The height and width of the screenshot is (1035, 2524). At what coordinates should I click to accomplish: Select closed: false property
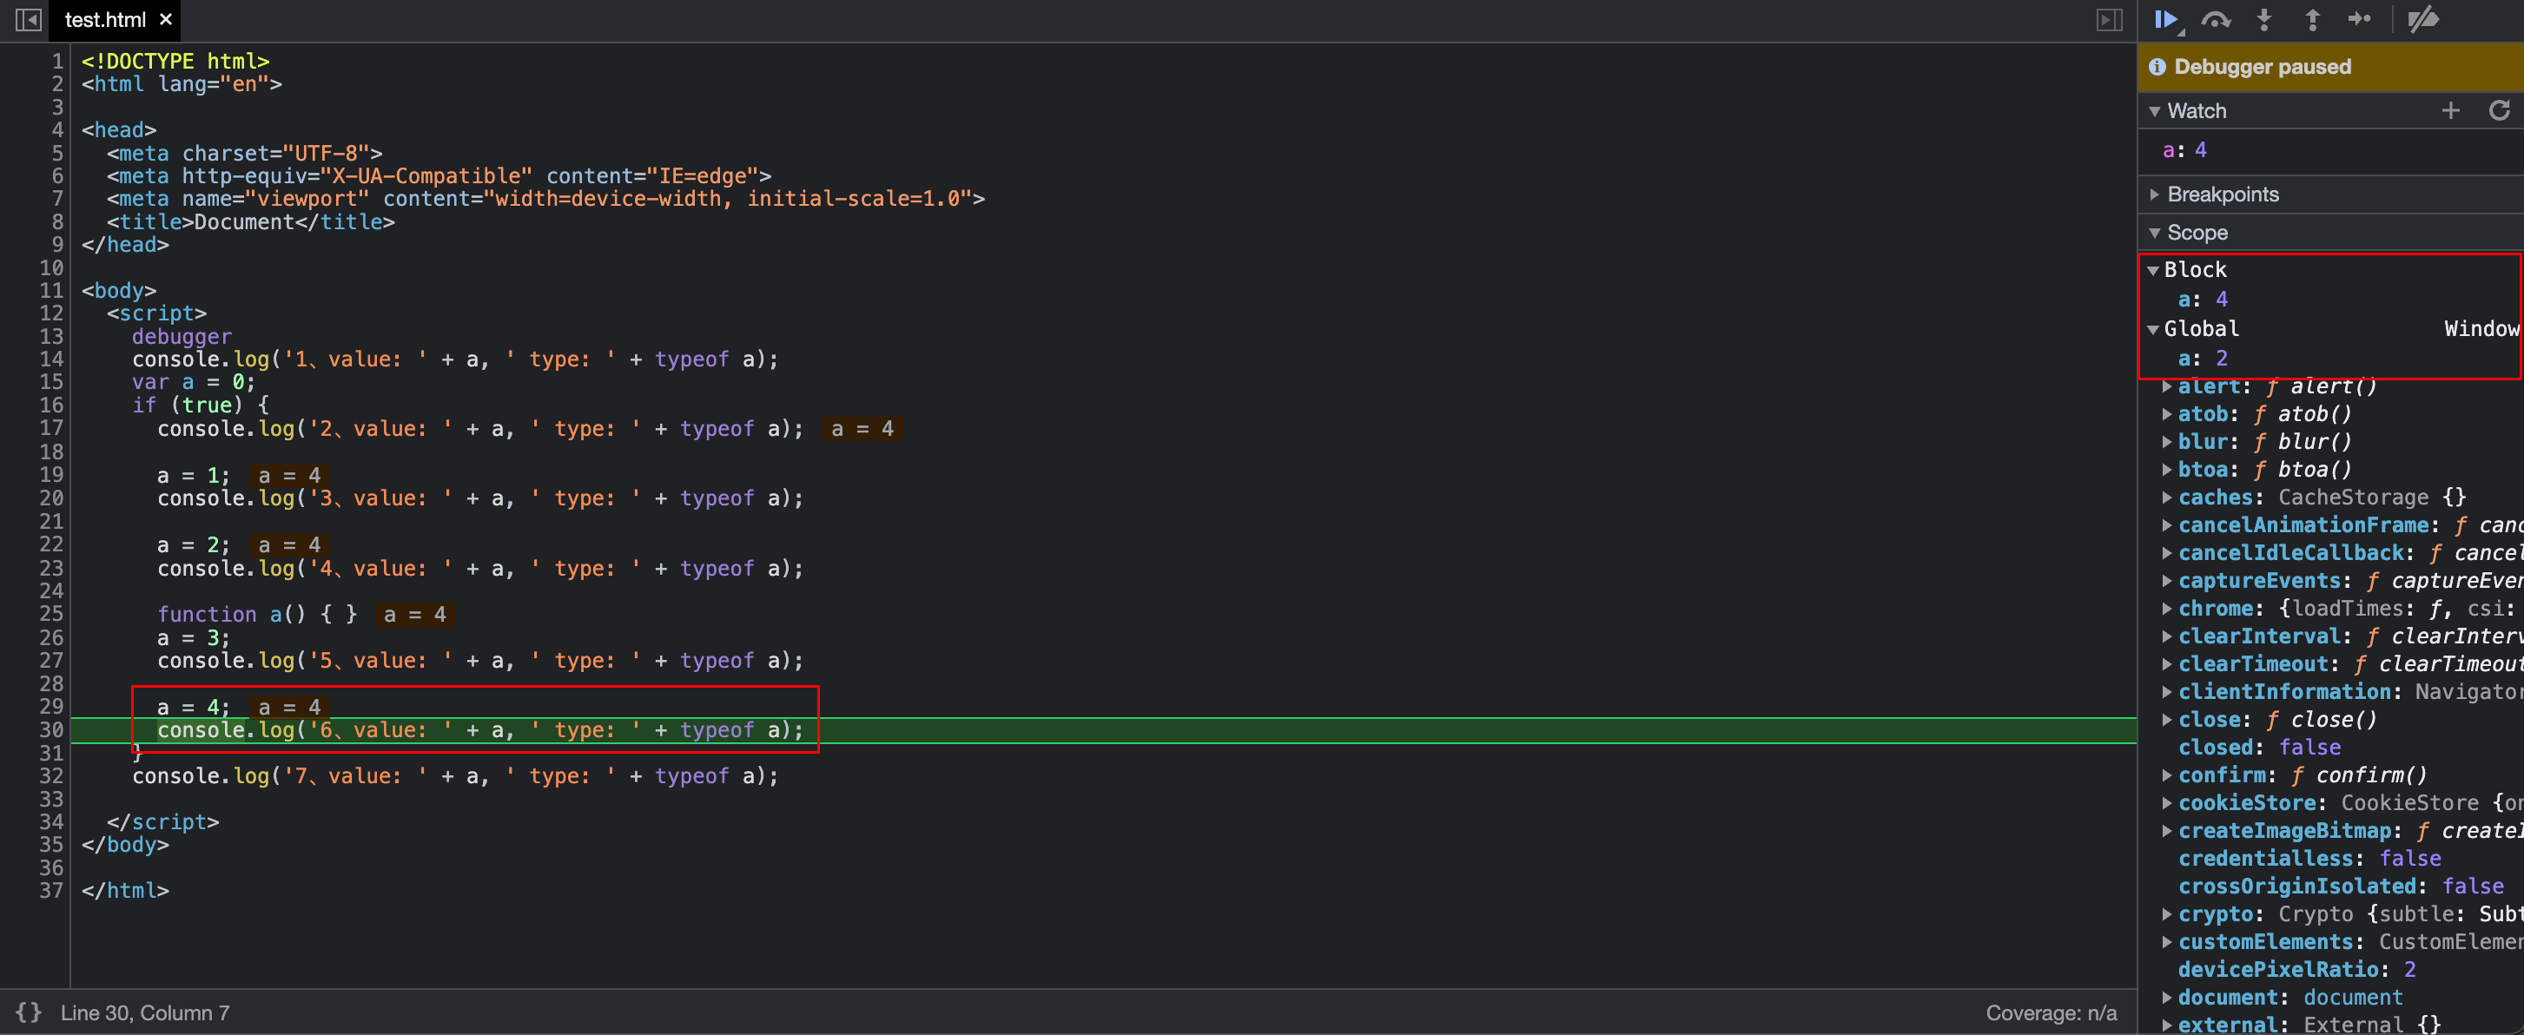click(x=2258, y=747)
